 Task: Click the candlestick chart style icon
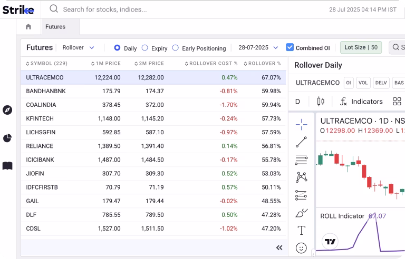coord(321,101)
